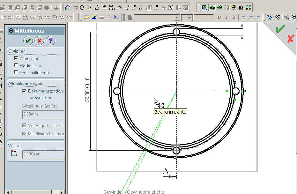
Task: Open the font size dropdown arrow
Action: [x=189, y=18]
